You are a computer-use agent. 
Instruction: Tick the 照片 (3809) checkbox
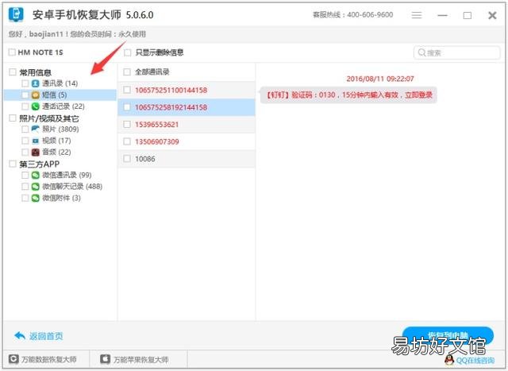(x=25, y=129)
